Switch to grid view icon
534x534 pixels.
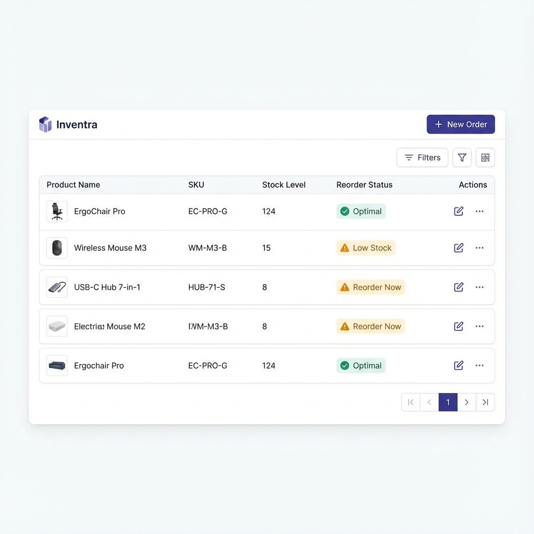tap(486, 157)
